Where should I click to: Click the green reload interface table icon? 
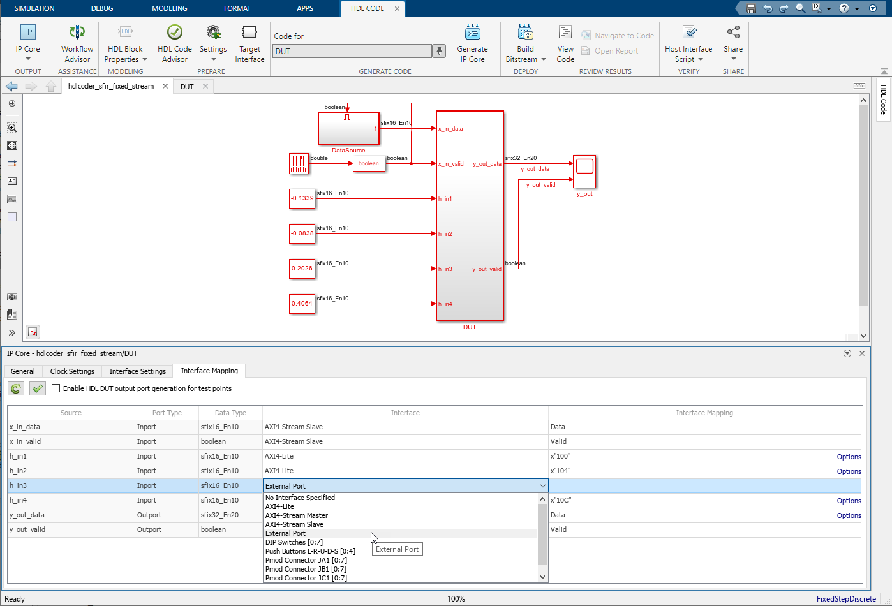16,388
